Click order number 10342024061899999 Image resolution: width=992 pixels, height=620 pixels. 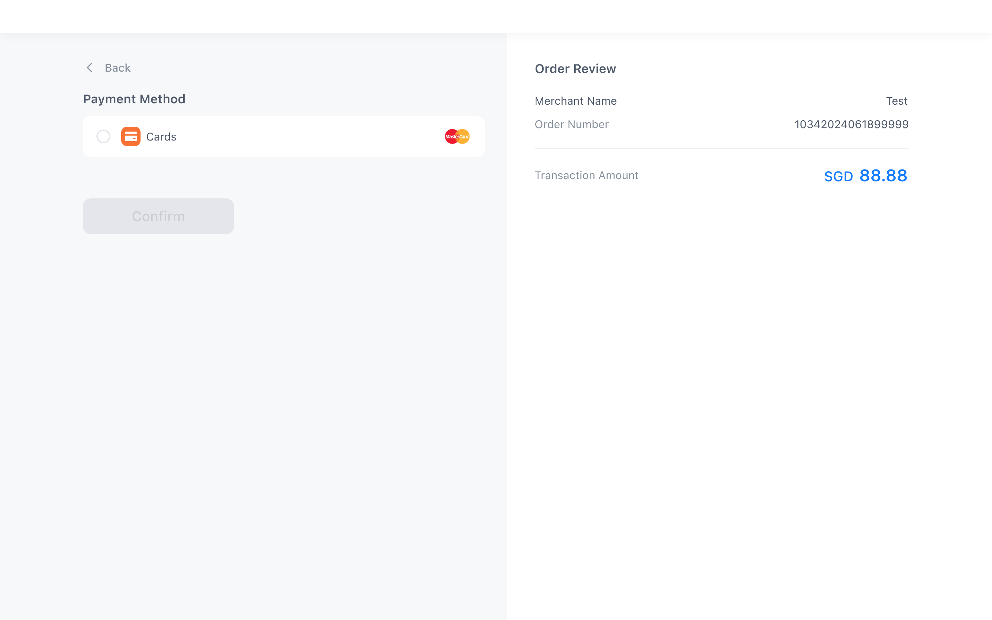click(851, 124)
